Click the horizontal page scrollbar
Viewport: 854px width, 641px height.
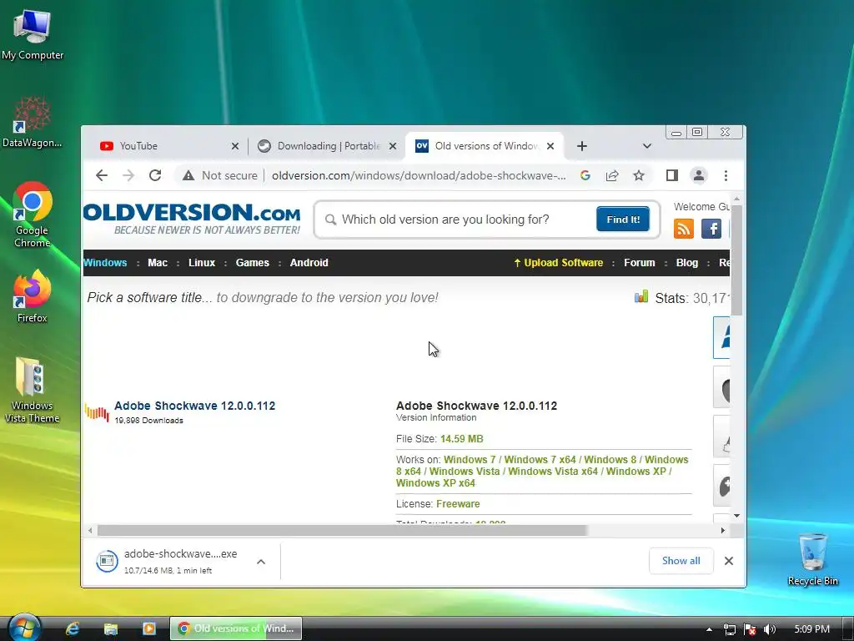[341, 530]
